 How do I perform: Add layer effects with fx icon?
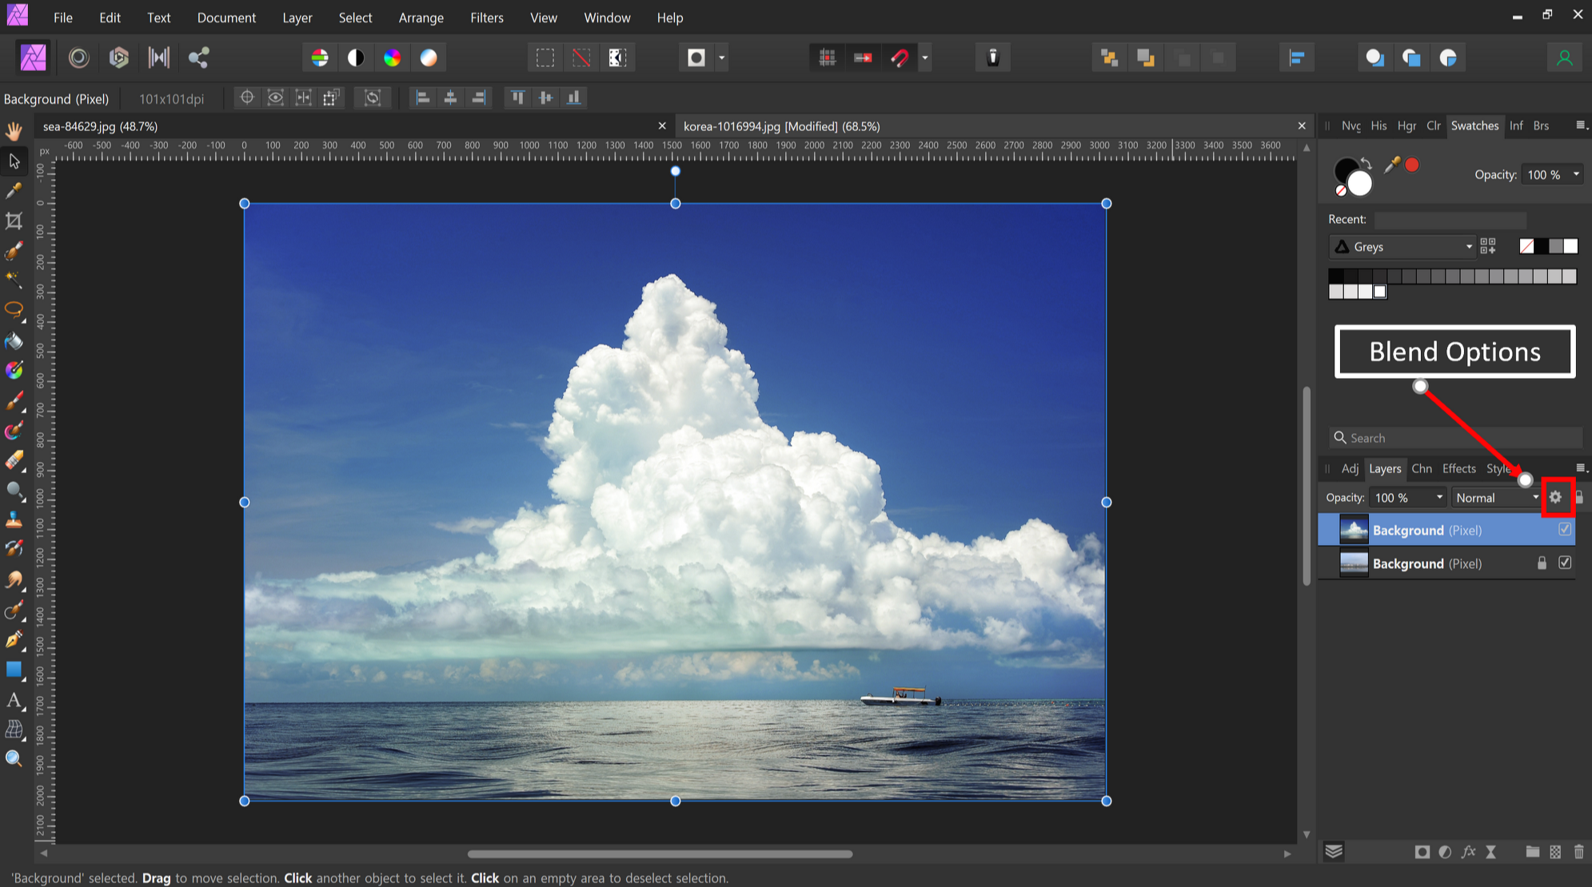(1468, 852)
